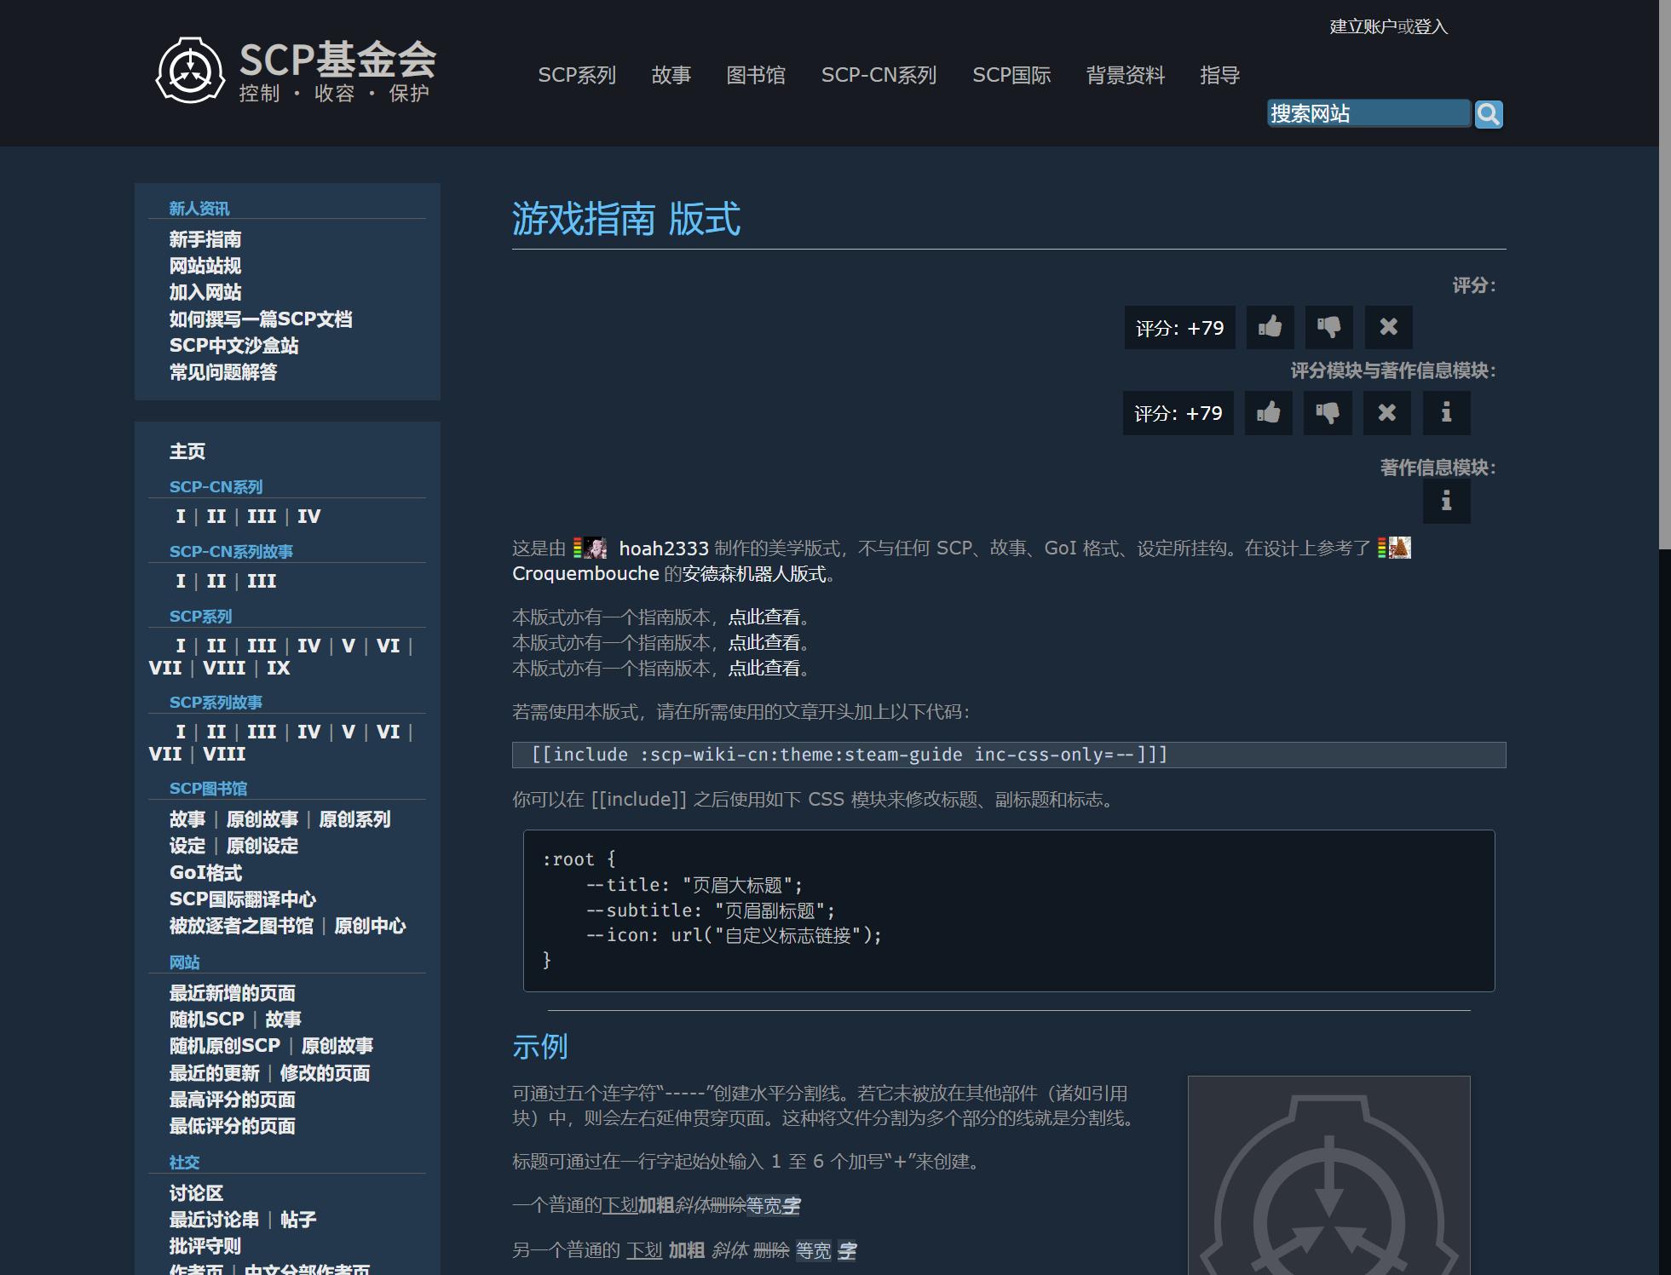Image resolution: width=1671 pixels, height=1275 pixels.
Task: Open the SCP系列 navigation dropdown
Action: click(577, 76)
